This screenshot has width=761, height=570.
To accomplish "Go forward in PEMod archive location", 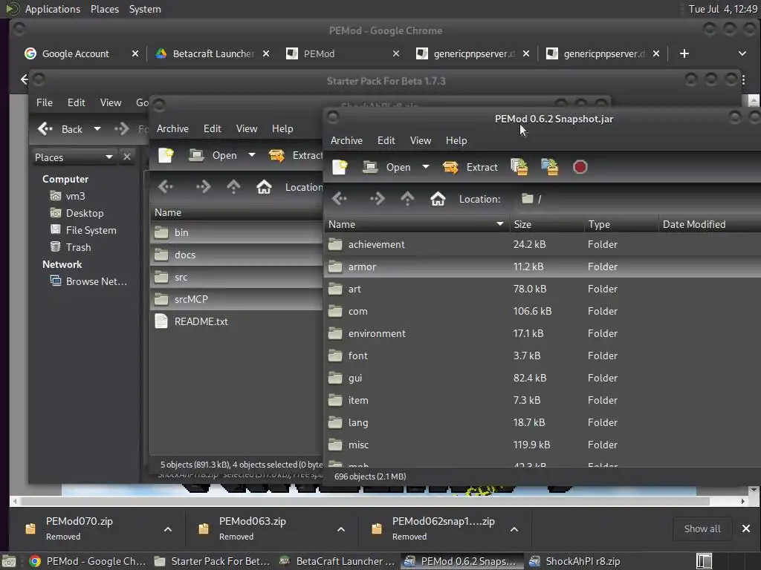I will (377, 199).
